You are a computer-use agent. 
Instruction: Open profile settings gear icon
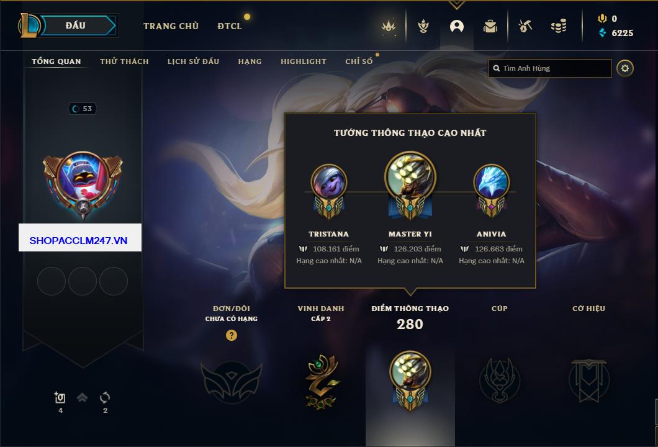coord(625,68)
